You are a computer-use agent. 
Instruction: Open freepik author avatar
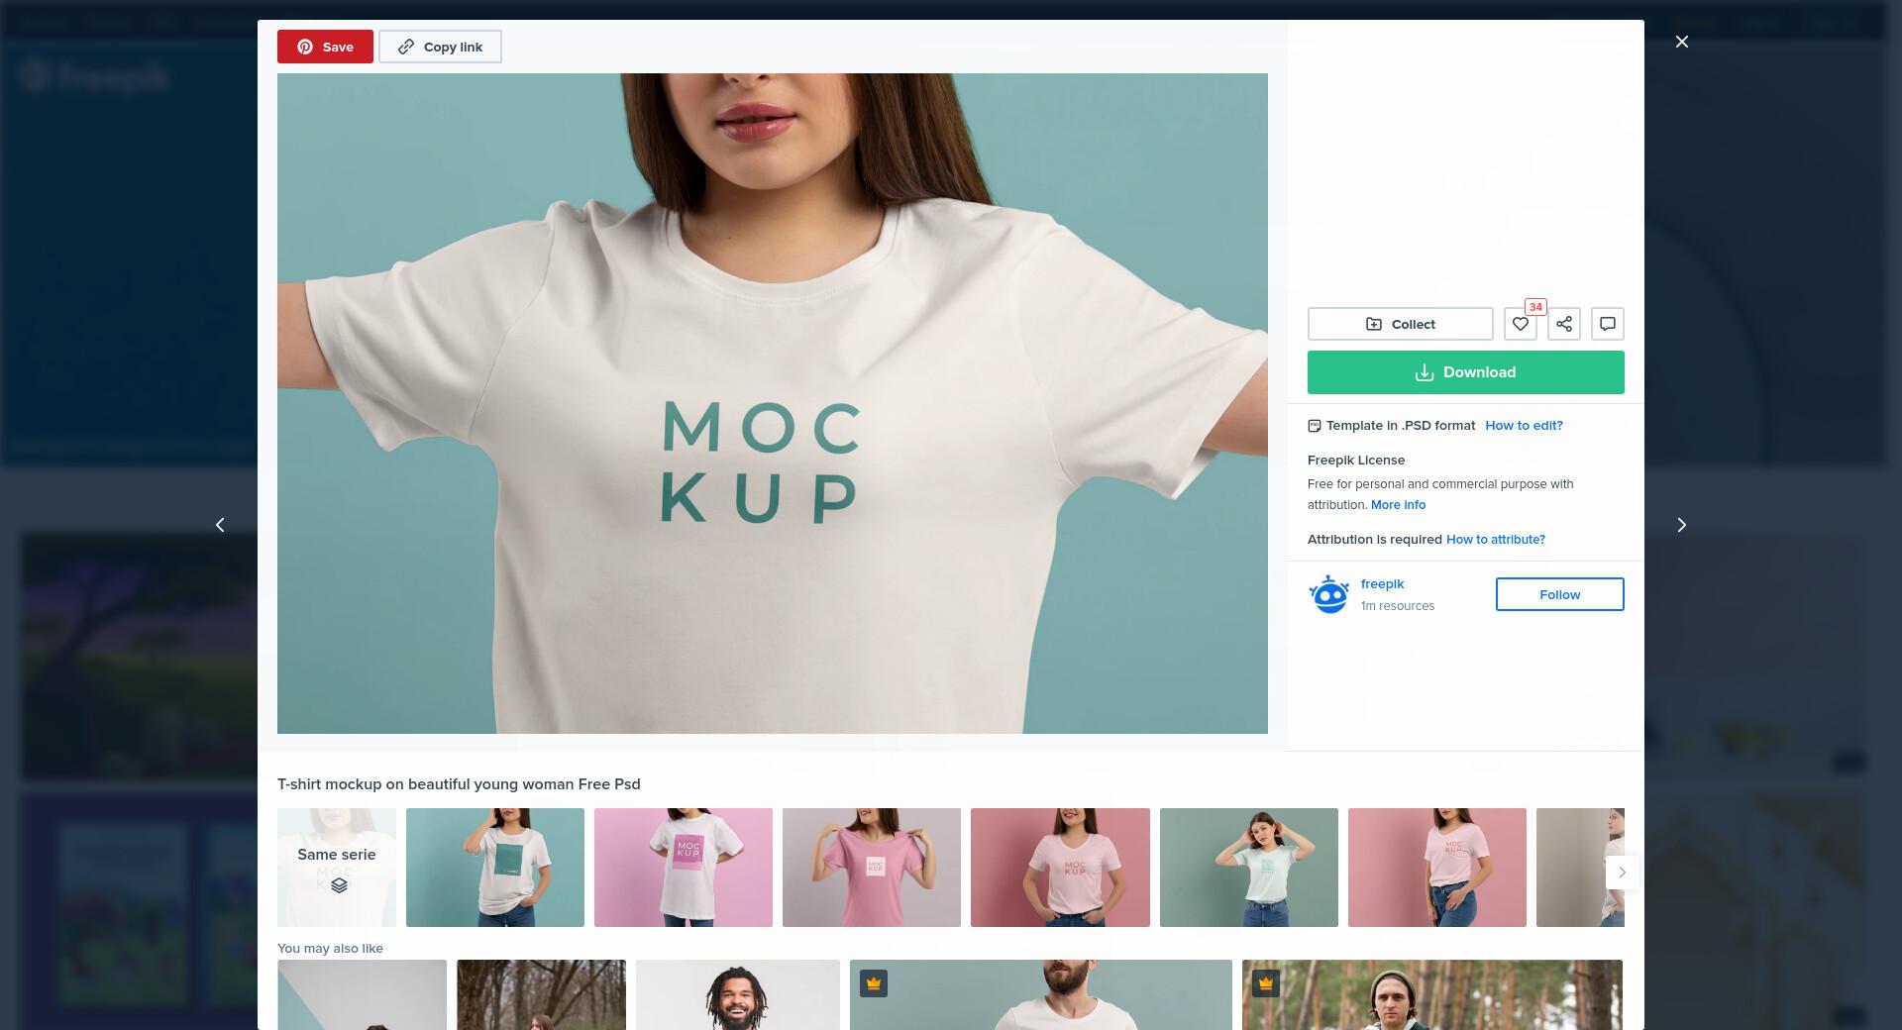coord(1328,594)
